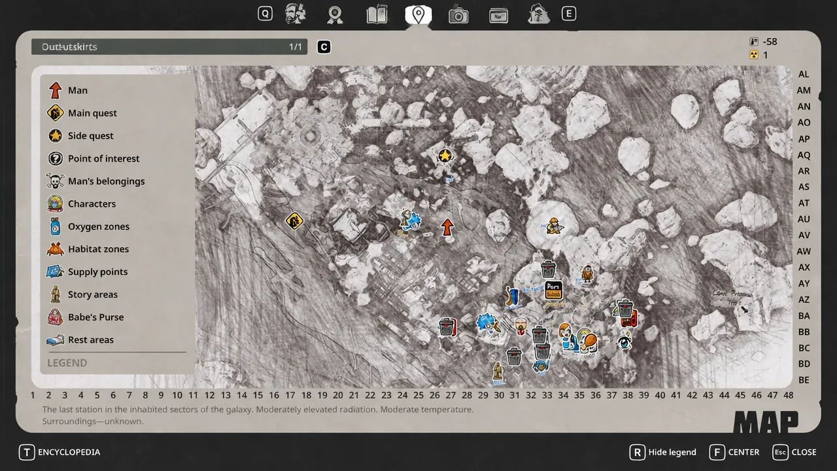
Task: Click the Point of interest question icon
Action: tap(56, 158)
